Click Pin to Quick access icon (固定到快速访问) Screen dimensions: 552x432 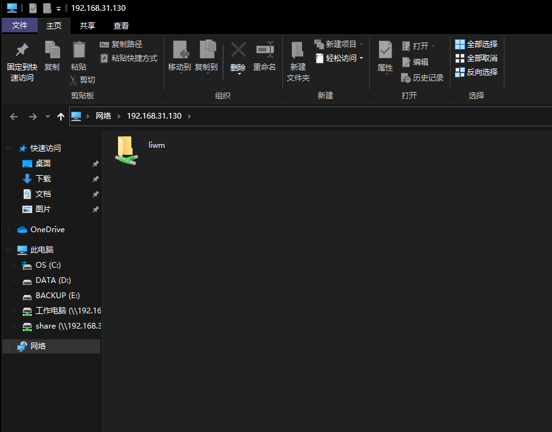(x=22, y=49)
